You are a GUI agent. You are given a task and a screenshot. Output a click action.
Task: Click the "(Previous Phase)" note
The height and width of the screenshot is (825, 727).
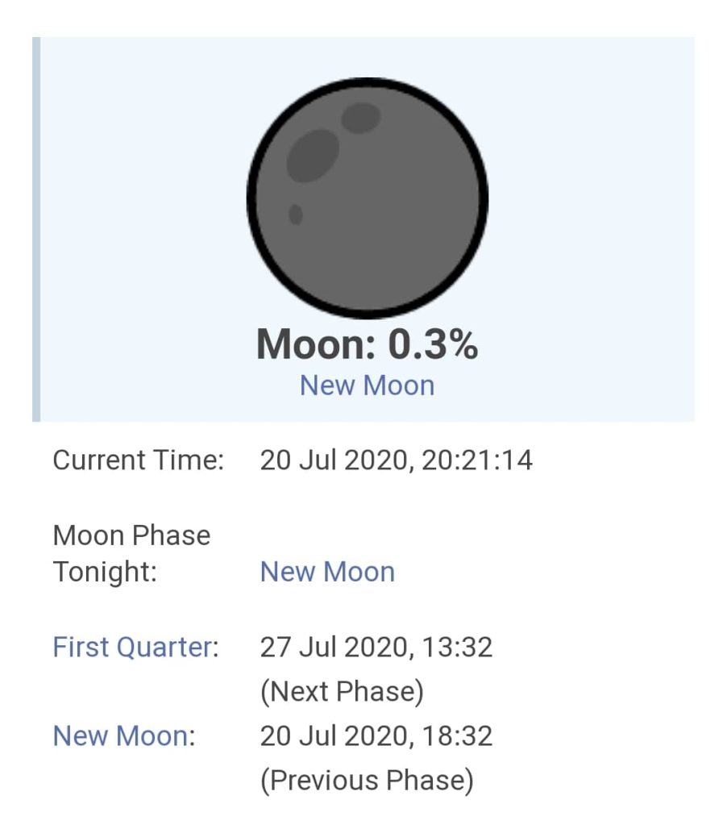pyautogui.click(x=366, y=780)
